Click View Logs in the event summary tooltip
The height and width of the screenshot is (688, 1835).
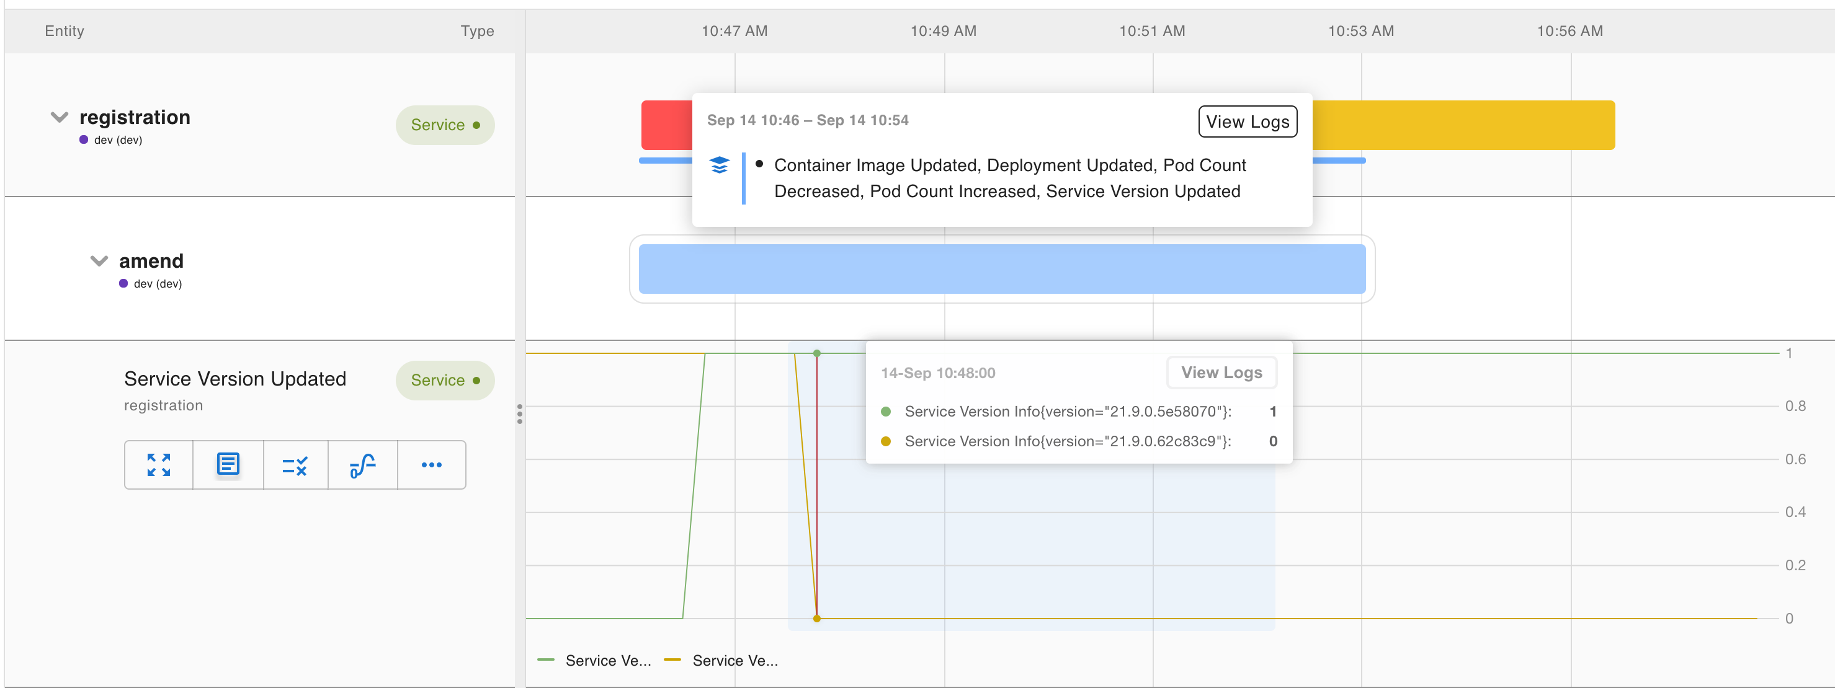tap(1248, 121)
